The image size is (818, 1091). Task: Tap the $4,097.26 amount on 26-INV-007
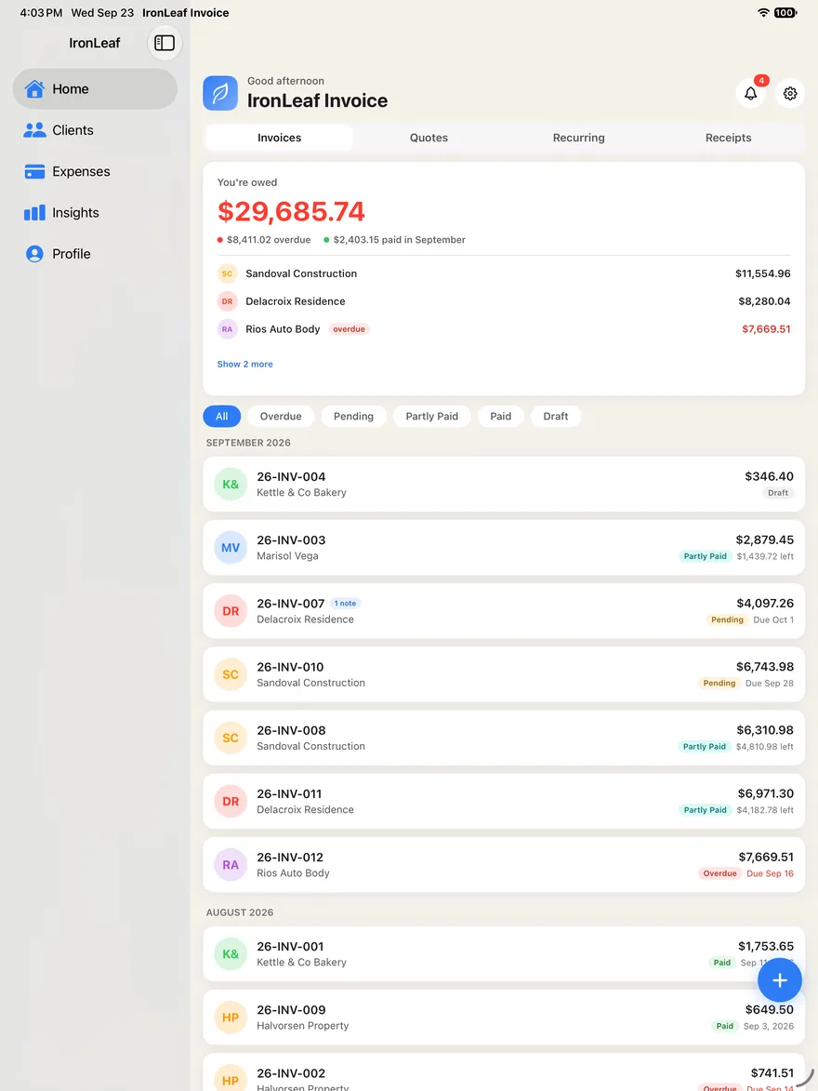pyautogui.click(x=764, y=604)
